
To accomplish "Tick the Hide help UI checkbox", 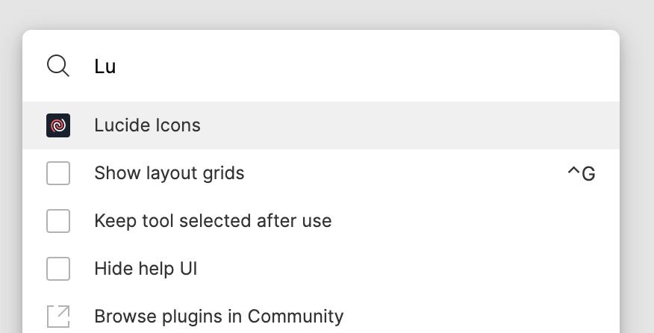I will coord(58,269).
